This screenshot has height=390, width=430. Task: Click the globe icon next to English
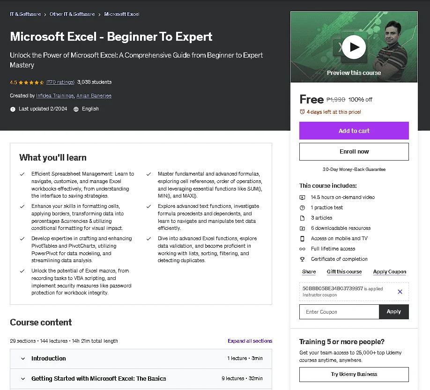[76, 109]
